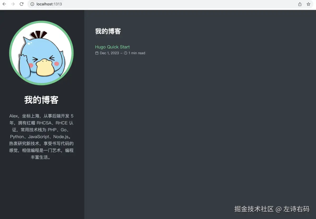Click the share icon in the toolbar
The width and height of the screenshot is (316, 219).
click(x=300, y=4)
